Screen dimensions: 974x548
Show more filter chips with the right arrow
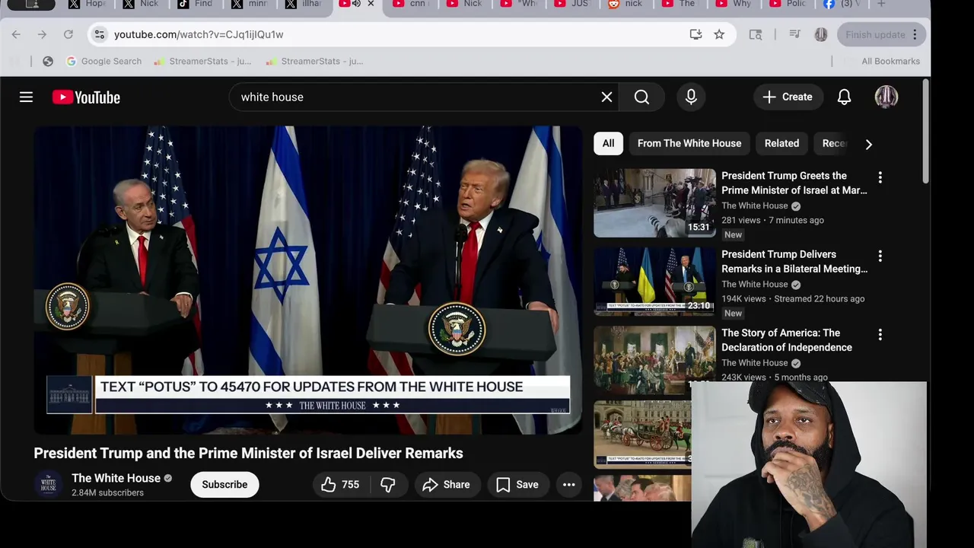tap(868, 144)
